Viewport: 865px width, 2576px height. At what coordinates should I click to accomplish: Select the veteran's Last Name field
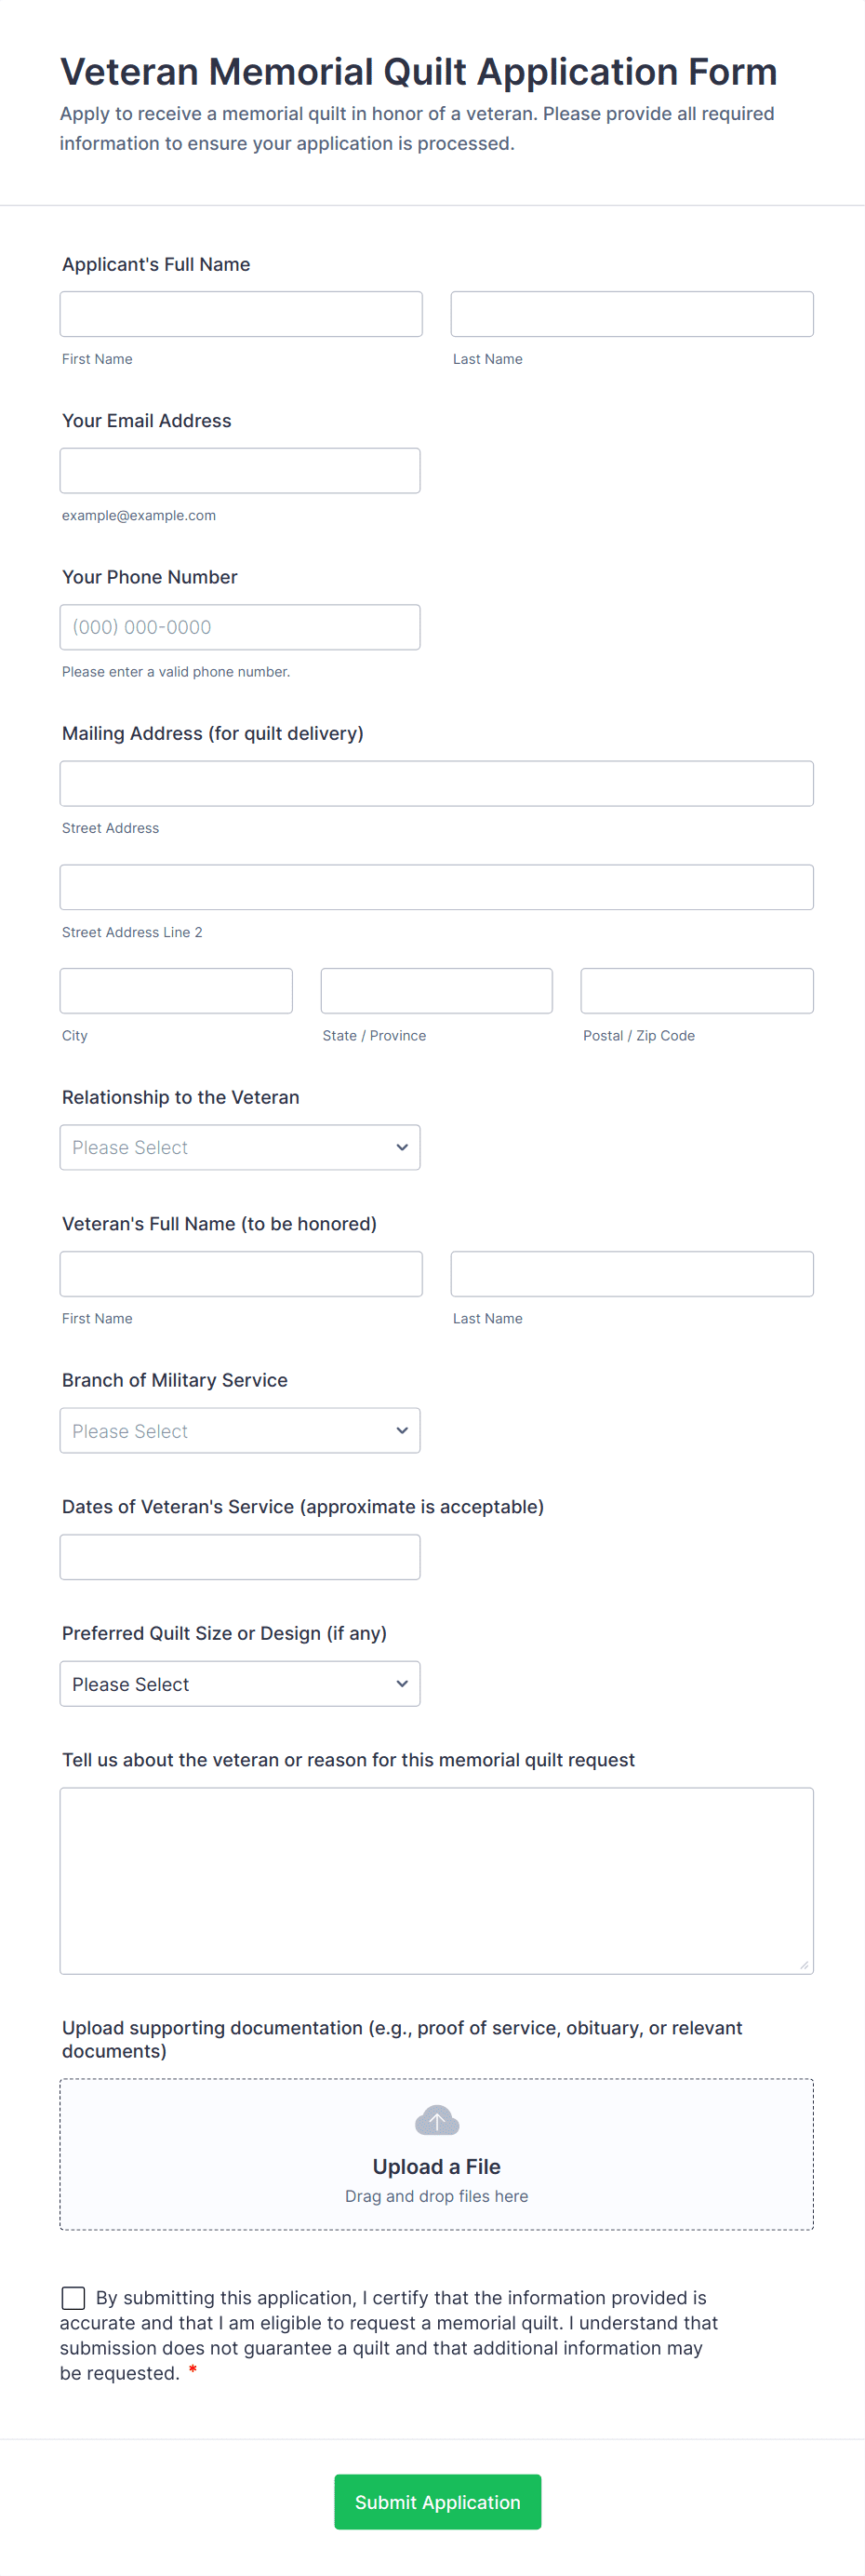631,1273
